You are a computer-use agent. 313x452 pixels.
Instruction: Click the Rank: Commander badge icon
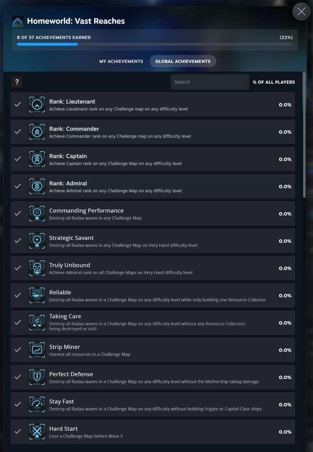(37, 132)
